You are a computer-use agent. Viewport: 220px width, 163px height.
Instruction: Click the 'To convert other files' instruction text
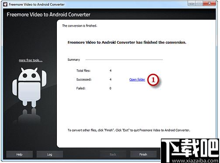coord(129,130)
